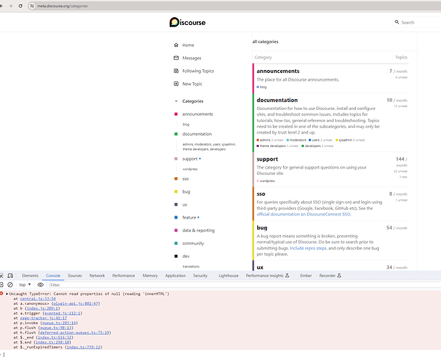Screen dimensions: 441x357
Task: Click the blog subcategory under announcements description
Action: 262,87
